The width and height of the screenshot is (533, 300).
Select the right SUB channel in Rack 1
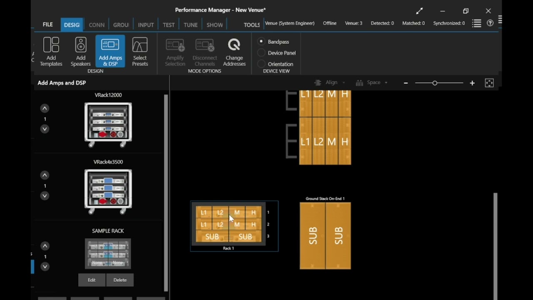click(245, 237)
